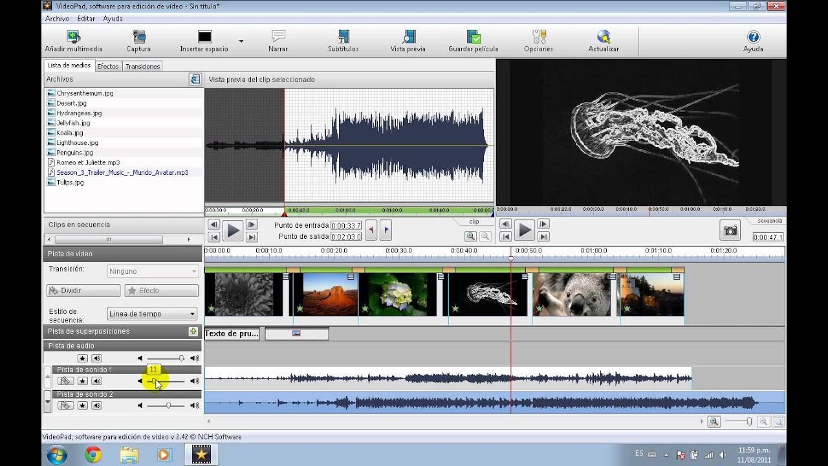Image resolution: width=828 pixels, height=466 pixels.
Task: Set out point with blue flag button
Action: click(386, 228)
